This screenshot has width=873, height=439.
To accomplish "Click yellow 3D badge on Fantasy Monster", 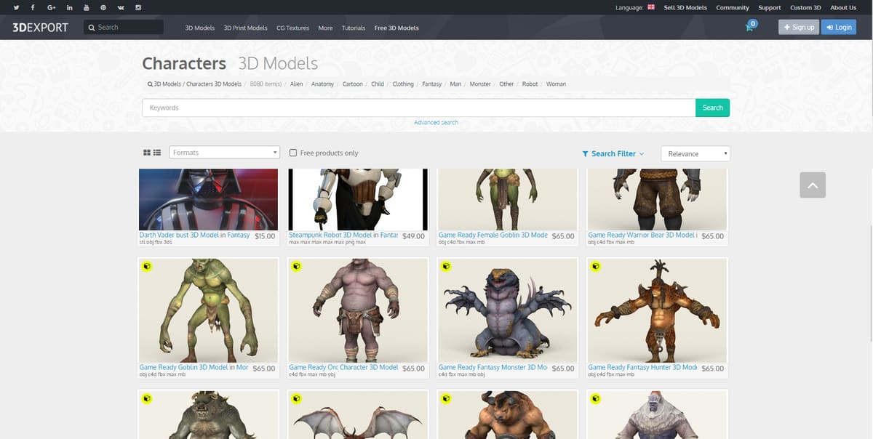I will point(446,266).
